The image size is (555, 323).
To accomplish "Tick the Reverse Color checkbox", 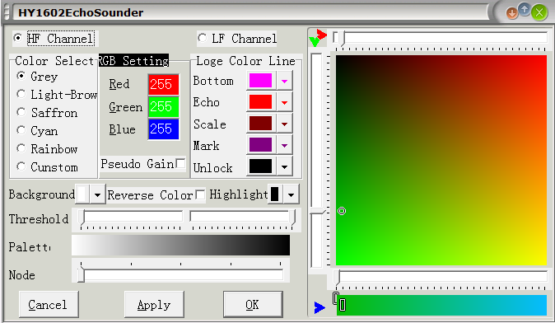I will (200, 194).
